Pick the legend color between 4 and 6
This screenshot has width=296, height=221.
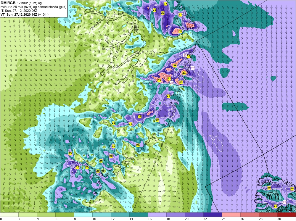46,215
